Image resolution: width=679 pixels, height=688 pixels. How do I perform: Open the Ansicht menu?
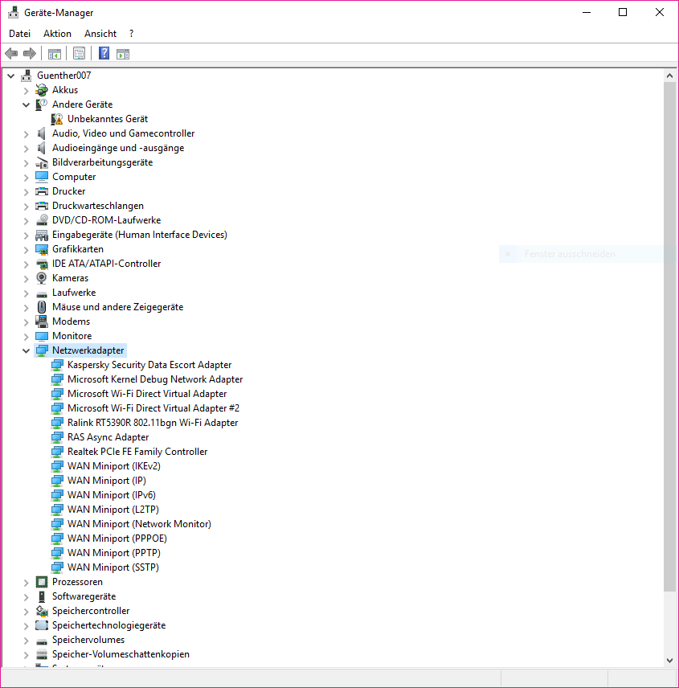(100, 34)
